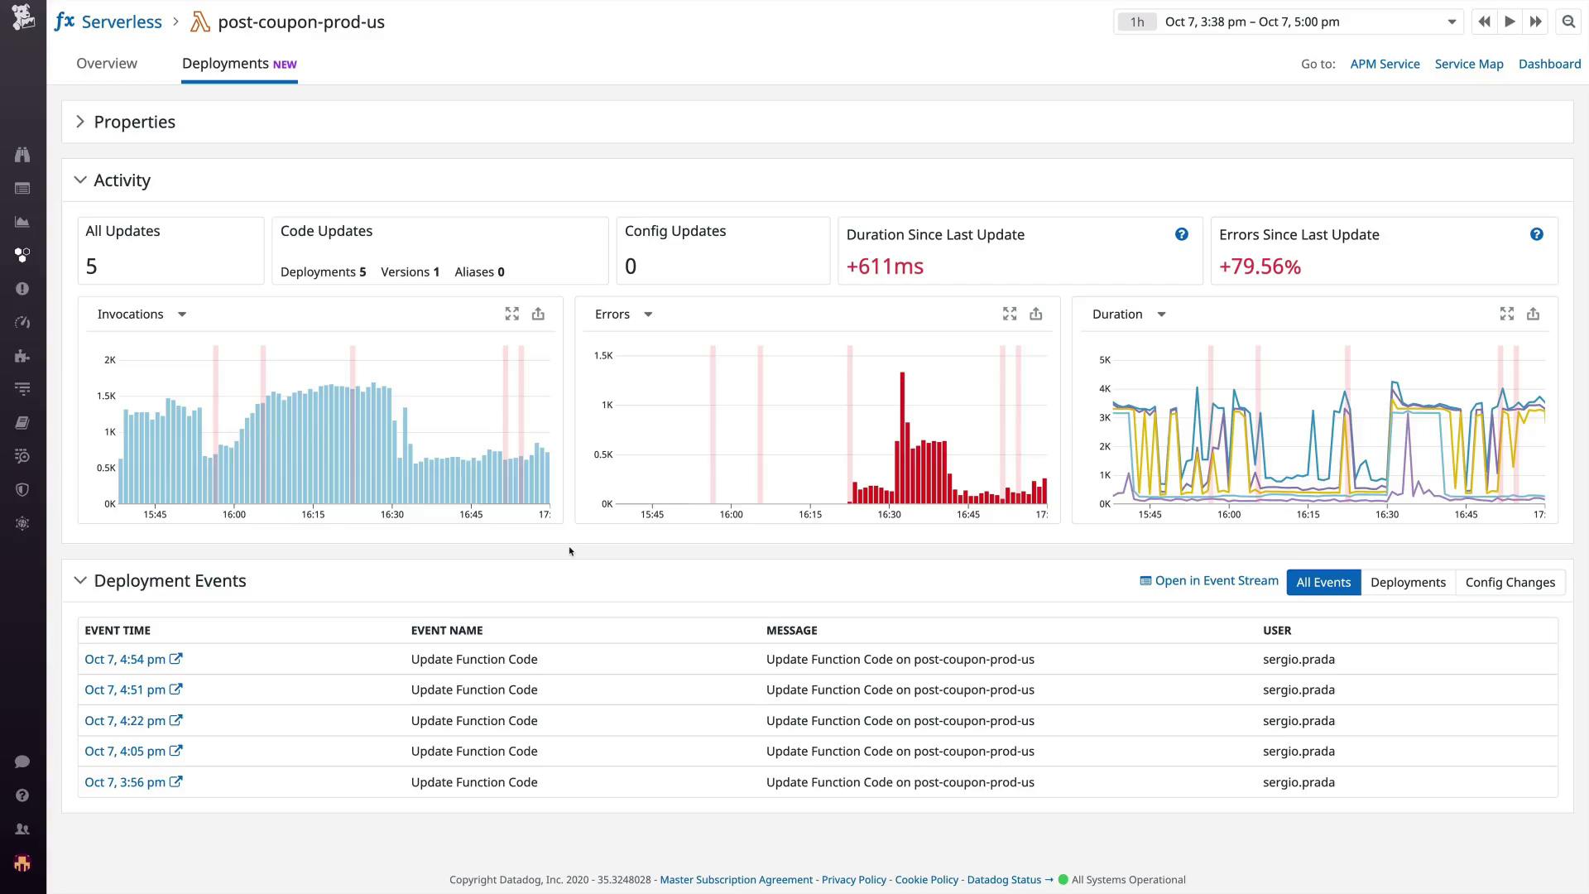Click help icon for Duration Since Last Update
Image resolution: width=1589 pixels, height=894 pixels.
tap(1182, 234)
